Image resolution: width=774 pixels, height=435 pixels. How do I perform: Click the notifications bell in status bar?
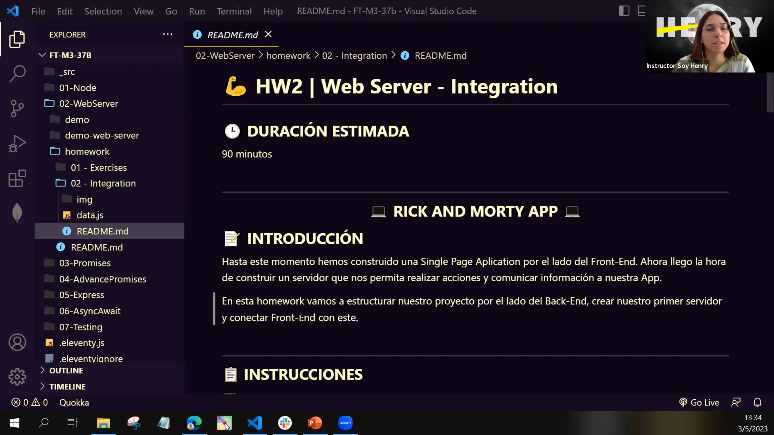pos(757,402)
